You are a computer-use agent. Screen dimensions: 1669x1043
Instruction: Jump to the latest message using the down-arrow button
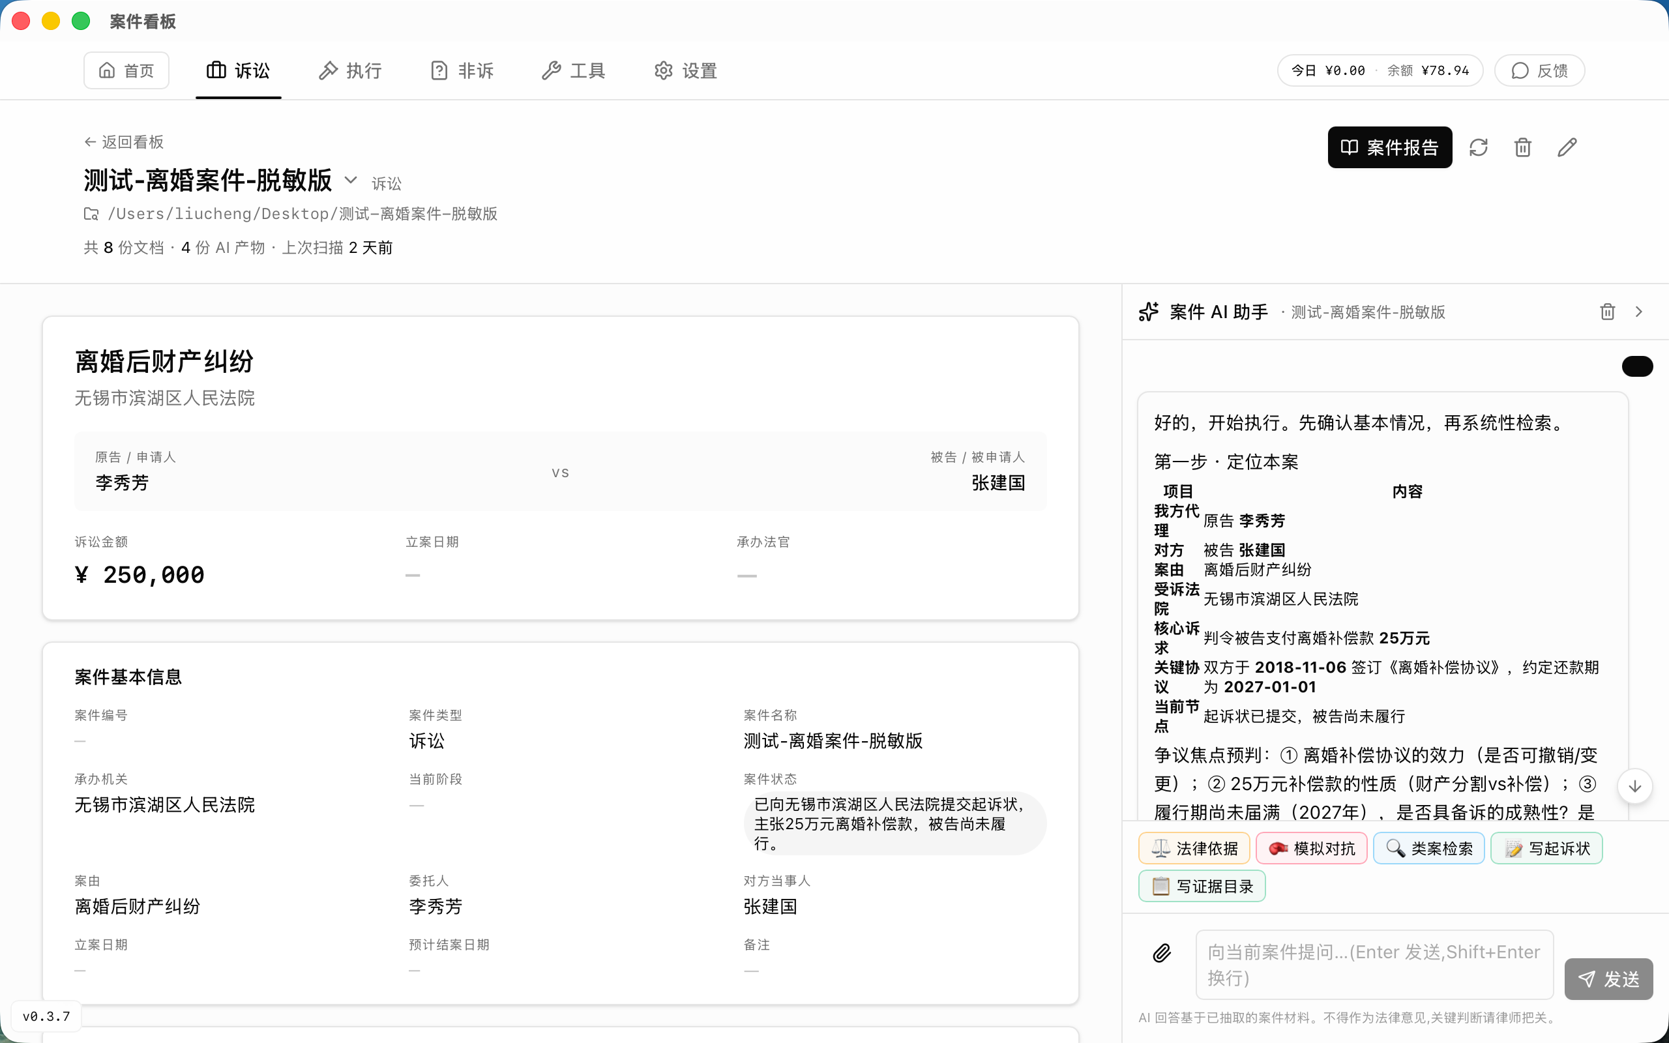coord(1634,786)
